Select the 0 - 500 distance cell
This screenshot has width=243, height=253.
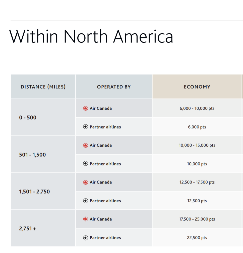pyautogui.click(x=28, y=117)
